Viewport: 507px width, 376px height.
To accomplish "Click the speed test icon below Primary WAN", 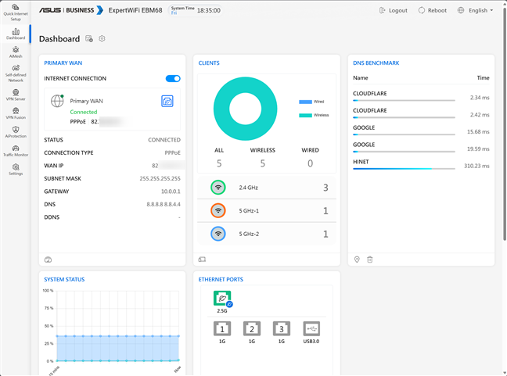I will pyautogui.click(x=48, y=260).
